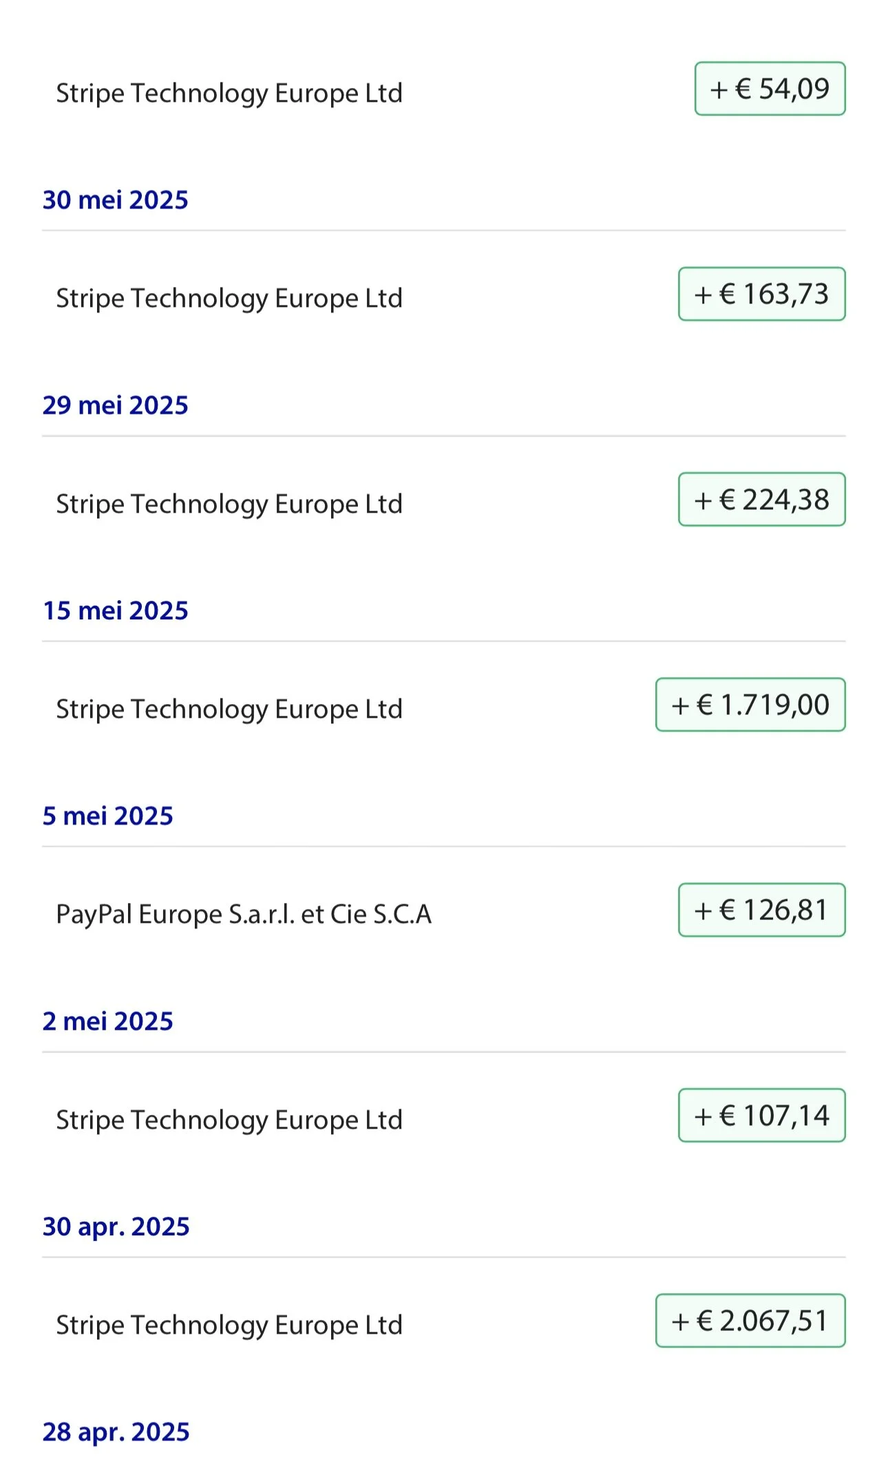Tap the + € 1.719,00 amount badge
The height and width of the screenshot is (1457, 888).
click(x=750, y=705)
